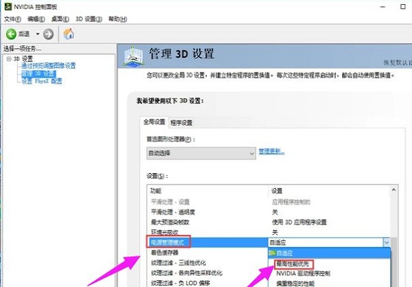Open the 帮助(H) menu
The width and height of the screenshot is (412, 287).
coord(117,19)
